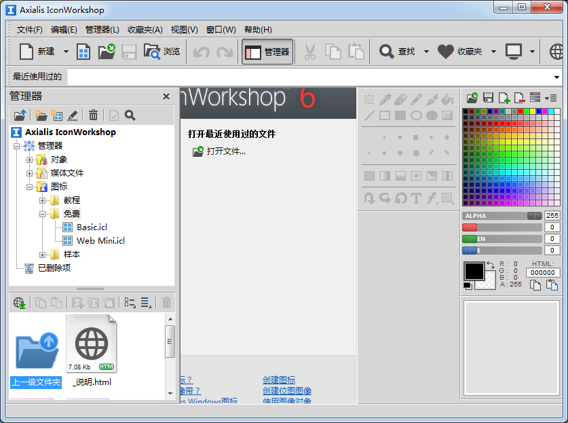This screenshot has width=568, height=423.
Task: Collapse the 管理器 tree node
Action: coord(16,146)
